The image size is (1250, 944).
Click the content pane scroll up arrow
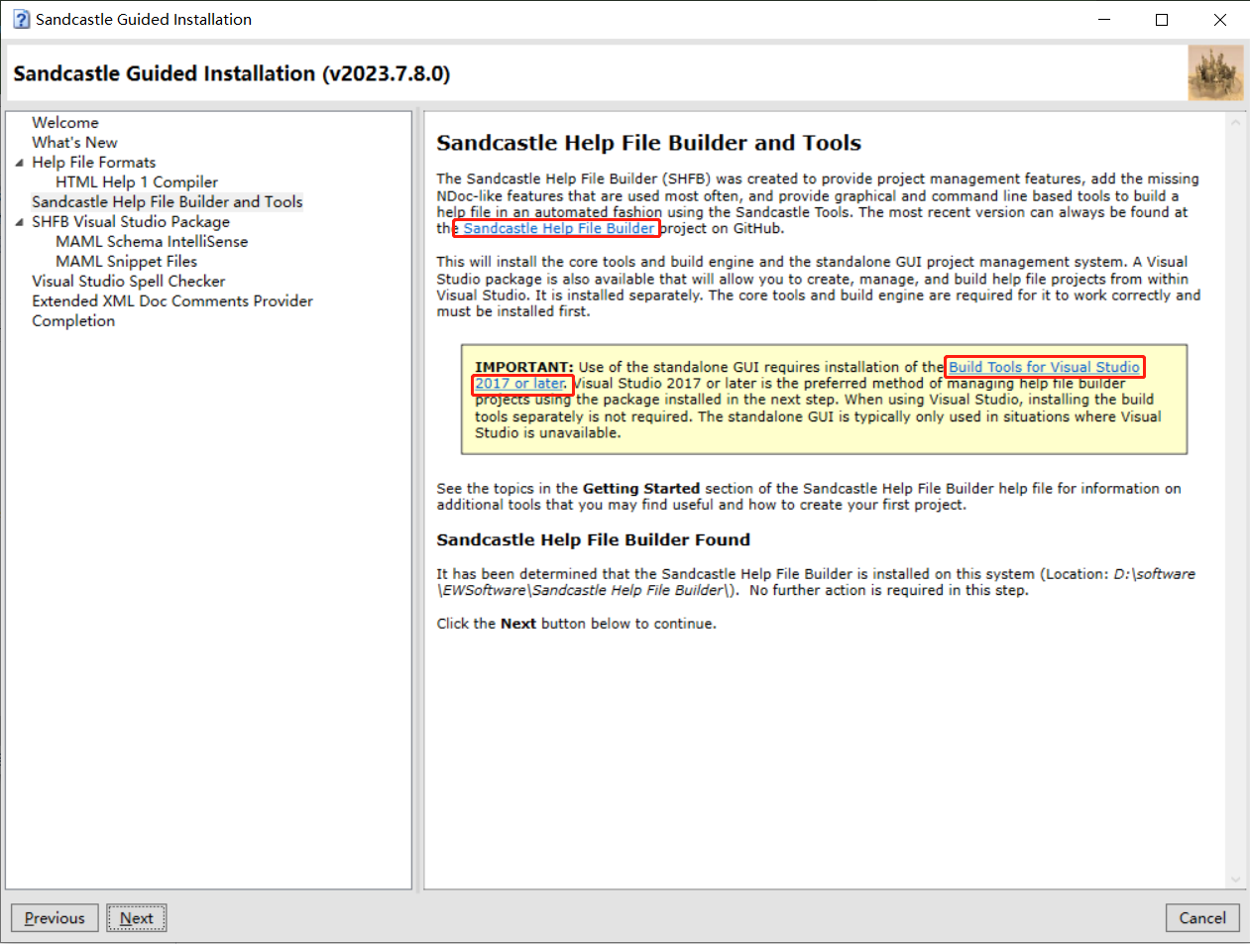coord(1236,123)
